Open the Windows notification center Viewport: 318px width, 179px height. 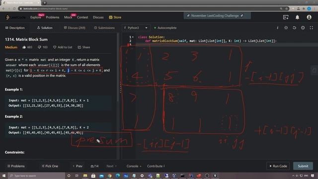[313, 176]
